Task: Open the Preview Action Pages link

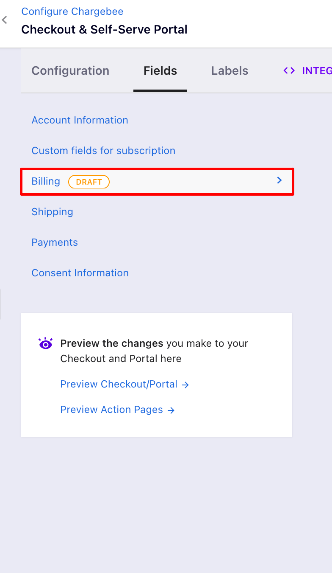Action: click(111, 410)
